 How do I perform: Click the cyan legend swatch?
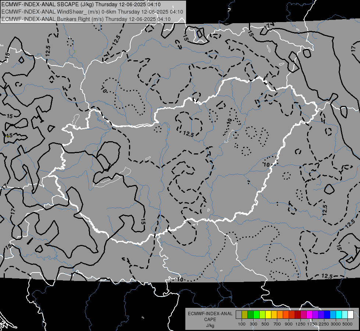339,315
